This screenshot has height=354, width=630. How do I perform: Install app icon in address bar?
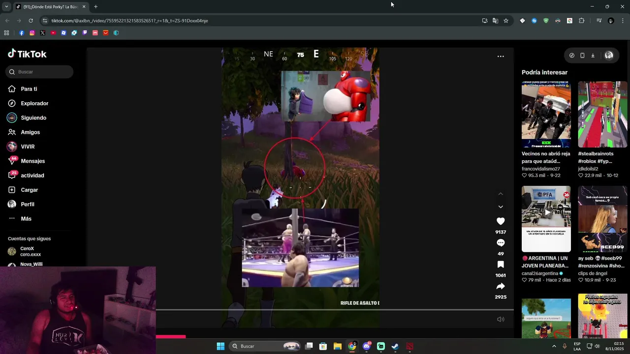(485, 21)
